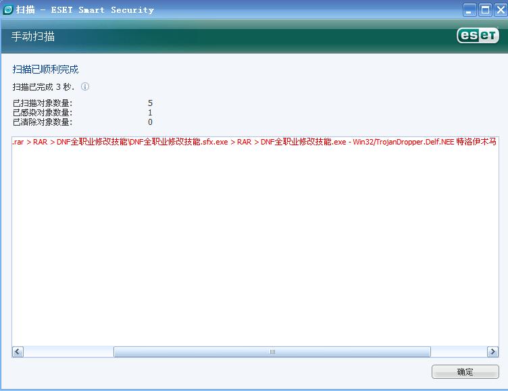Click the 扫描已完成 3 秒 text
508x391 pixels.
point(43,87)
